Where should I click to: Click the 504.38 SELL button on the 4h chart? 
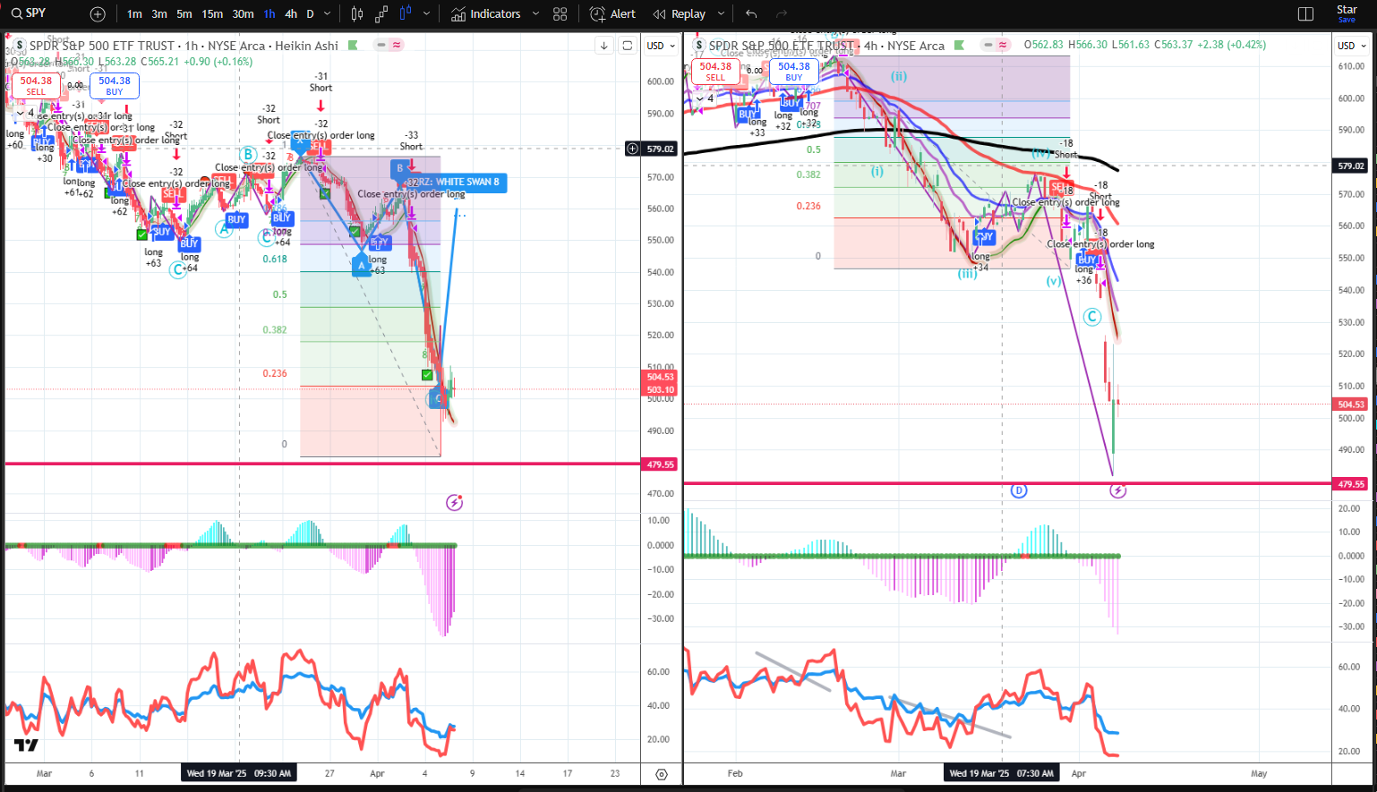coord(715,71)
